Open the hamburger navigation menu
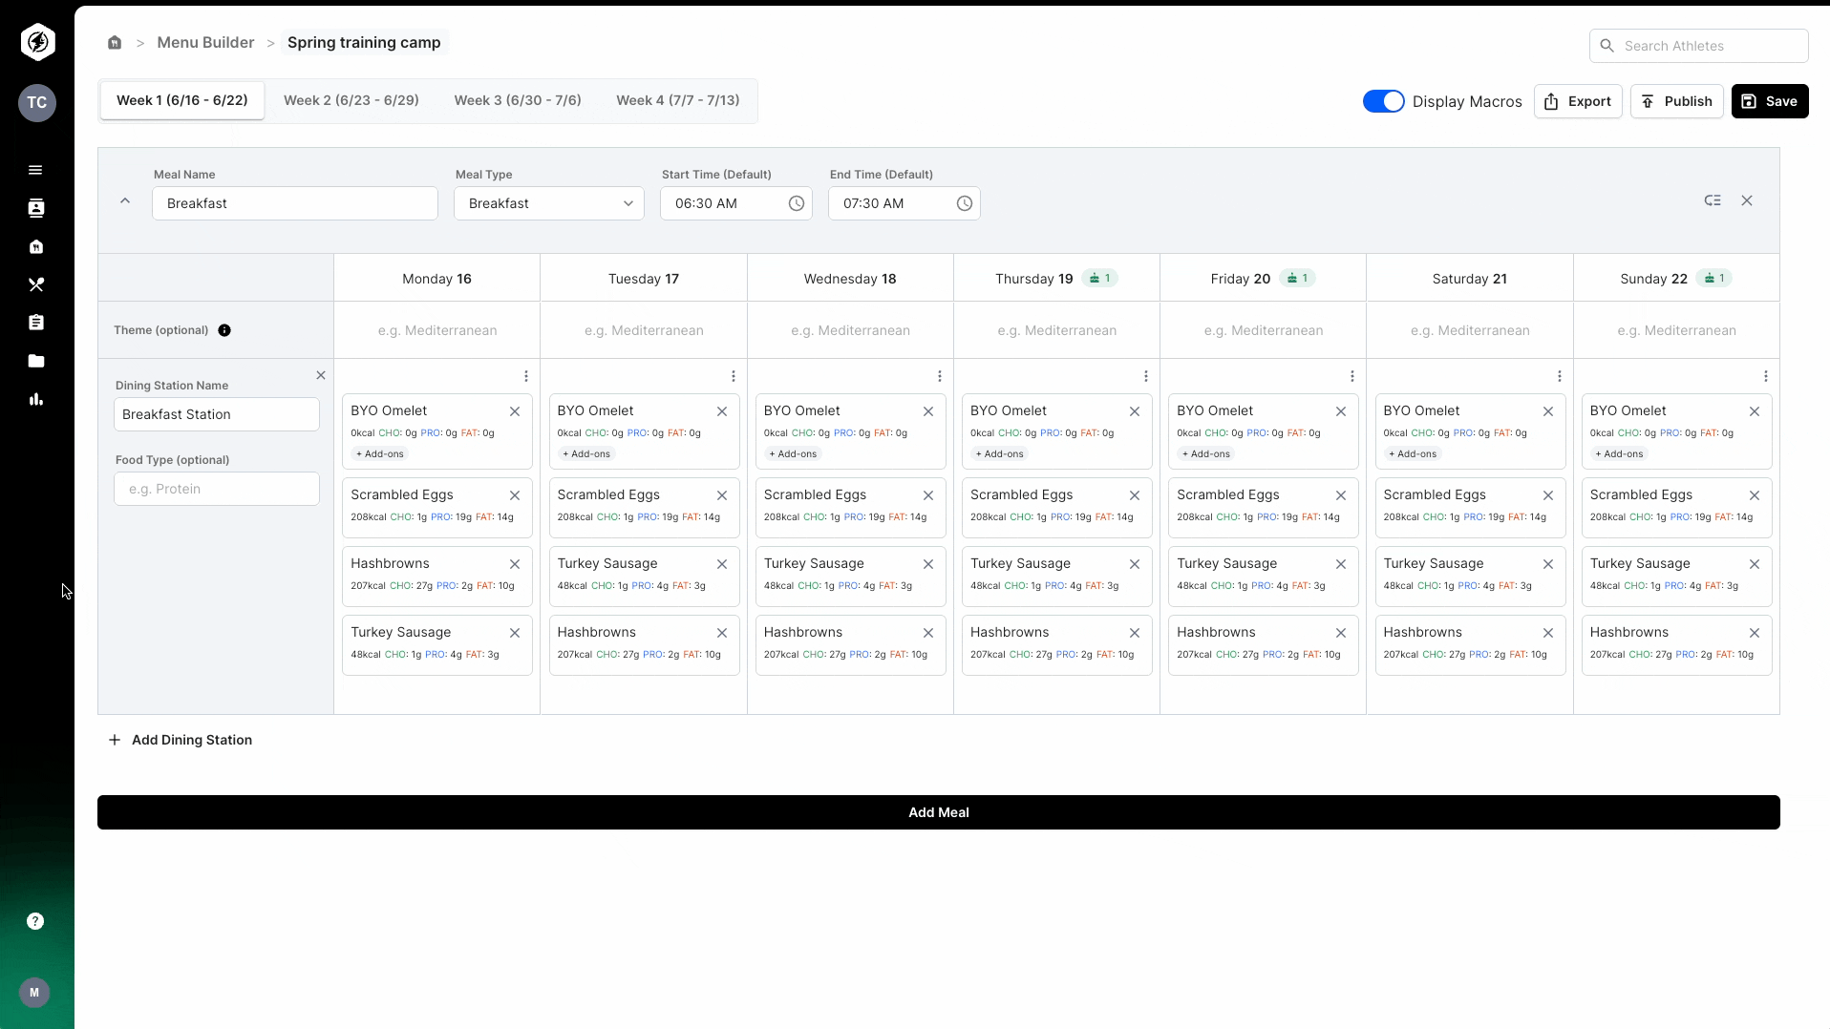The image size is (1830, 1029). tap(35, 169)
